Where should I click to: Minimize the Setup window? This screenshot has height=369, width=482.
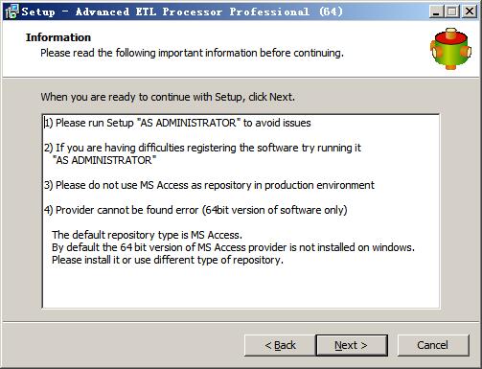[436, 12]
